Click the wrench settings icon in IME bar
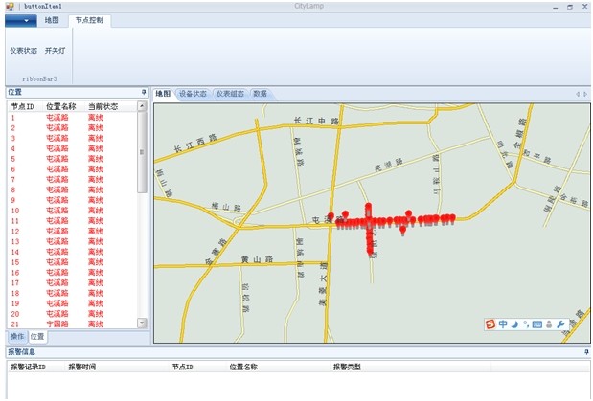Image resolution: width=593 pixels, height=401 pixels. 560,325
